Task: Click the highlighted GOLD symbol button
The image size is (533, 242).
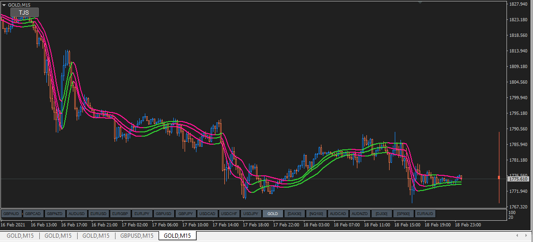Action: [273, 214]
